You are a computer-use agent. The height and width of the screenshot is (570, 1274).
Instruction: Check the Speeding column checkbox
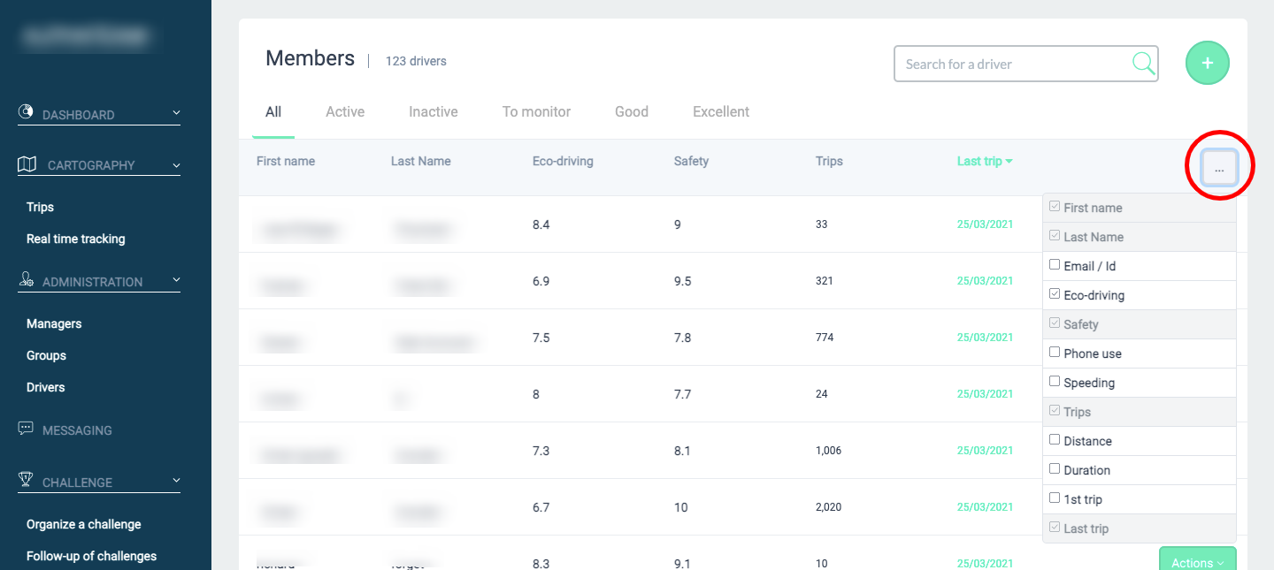tap(1054, 381)
